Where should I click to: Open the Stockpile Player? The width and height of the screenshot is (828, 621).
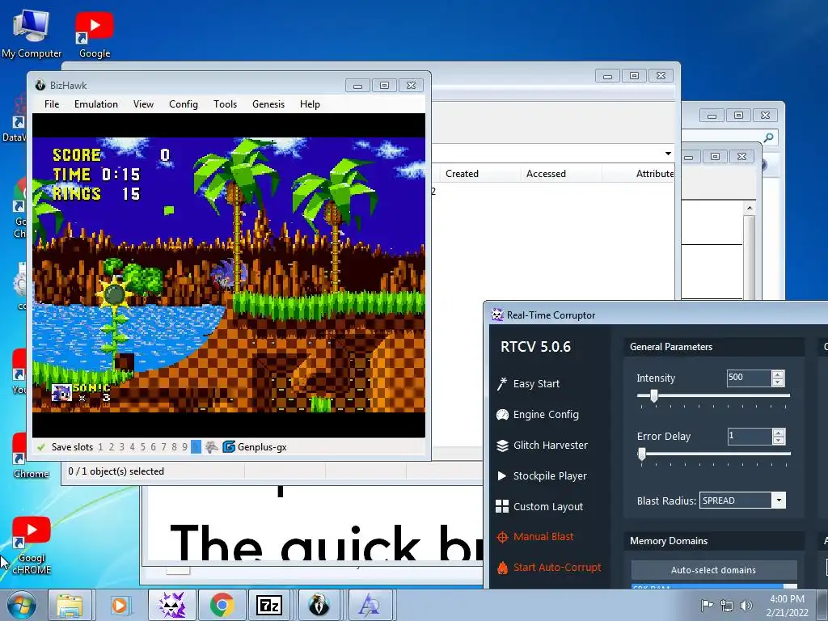pyautogui.click(x=542, y=475)
